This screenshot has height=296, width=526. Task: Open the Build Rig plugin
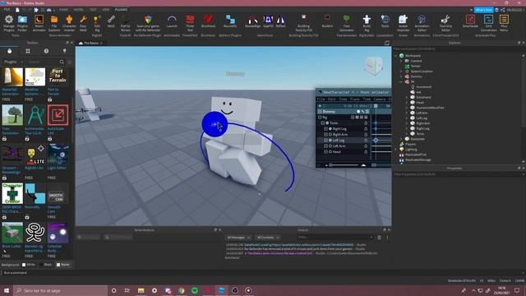click(x=367, y=23)
